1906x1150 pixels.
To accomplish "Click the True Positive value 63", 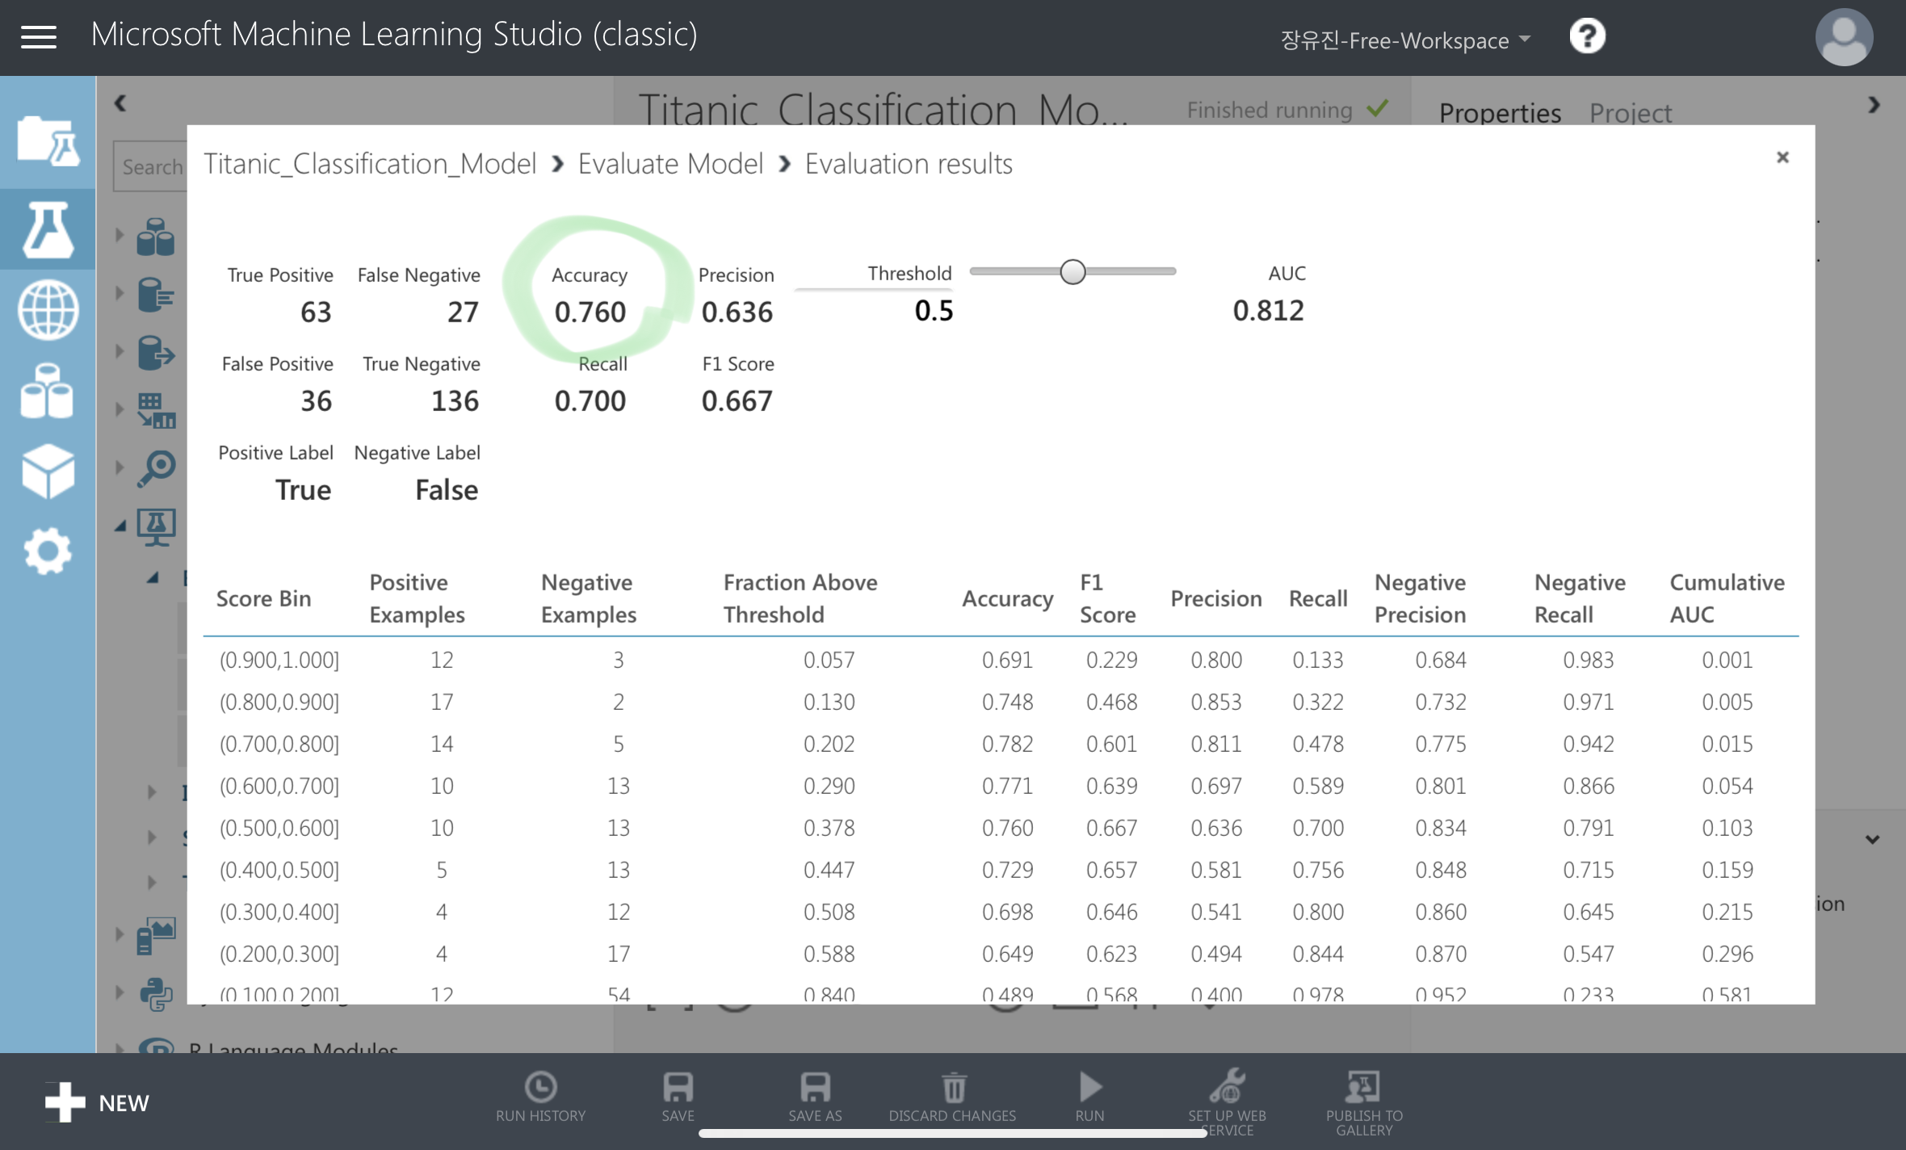I will pos(316,313).
